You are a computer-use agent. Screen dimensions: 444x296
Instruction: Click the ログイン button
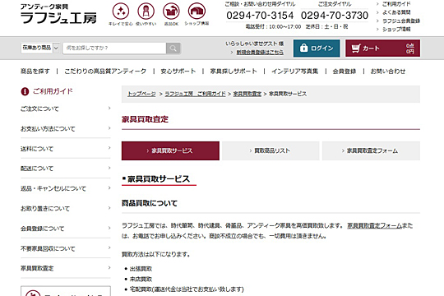point(317,49)
